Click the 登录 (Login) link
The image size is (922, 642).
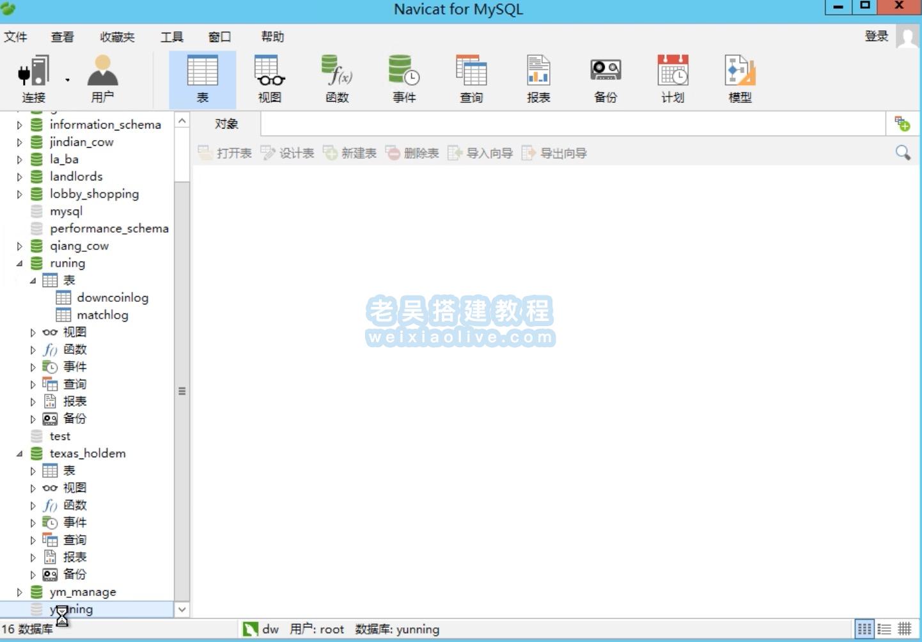coord(877,36)
